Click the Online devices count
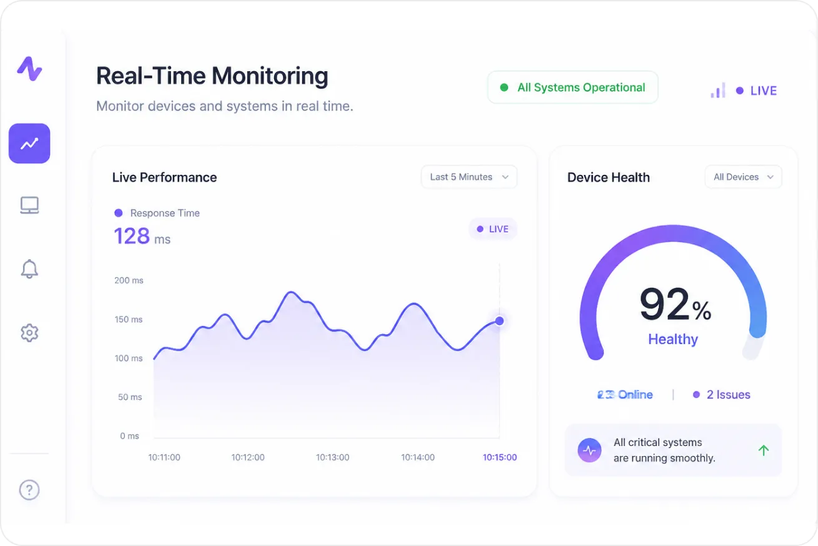 [625, 395]
